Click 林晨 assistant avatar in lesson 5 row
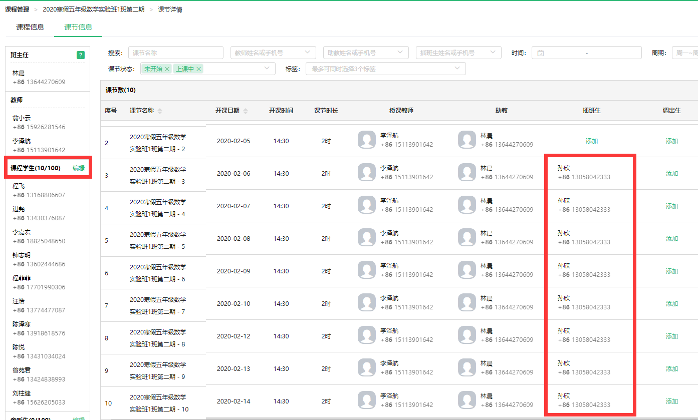 click(x=467, y=237)
